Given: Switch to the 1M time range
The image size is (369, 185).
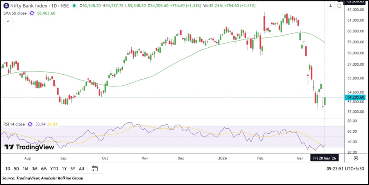Looking at the screenshot, I should tap(25, 169).
